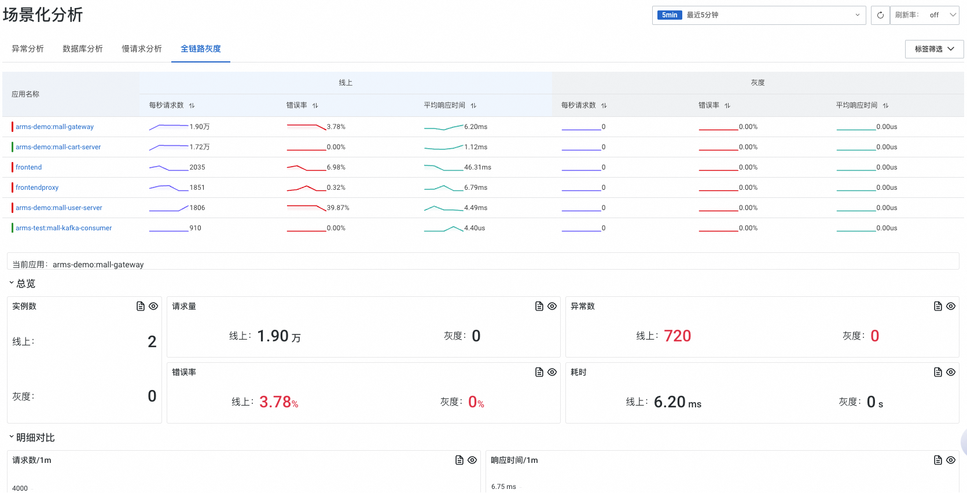Click the 720 online exception count
Viewport: 967px width, 493px height.
coord(678,336)
